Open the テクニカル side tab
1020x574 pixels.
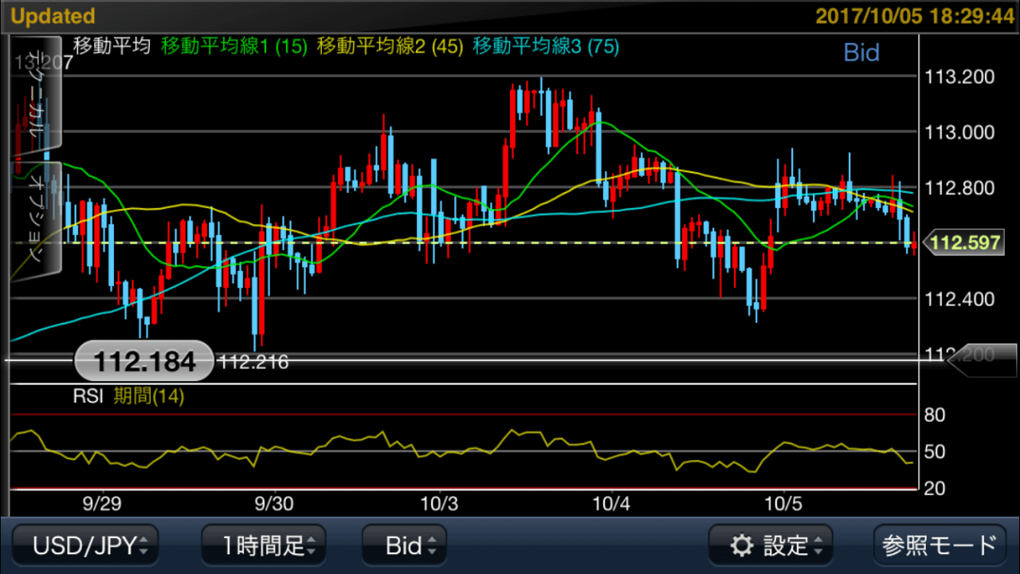coord(35,94)
